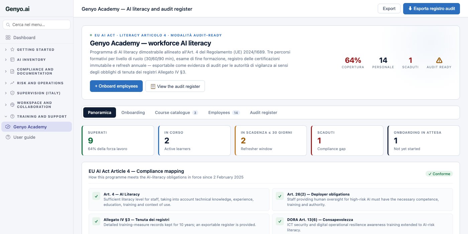Open User guide in the sidebar
Image resolution: width=468 pixels, height=234 pixels.
[36, 137]
